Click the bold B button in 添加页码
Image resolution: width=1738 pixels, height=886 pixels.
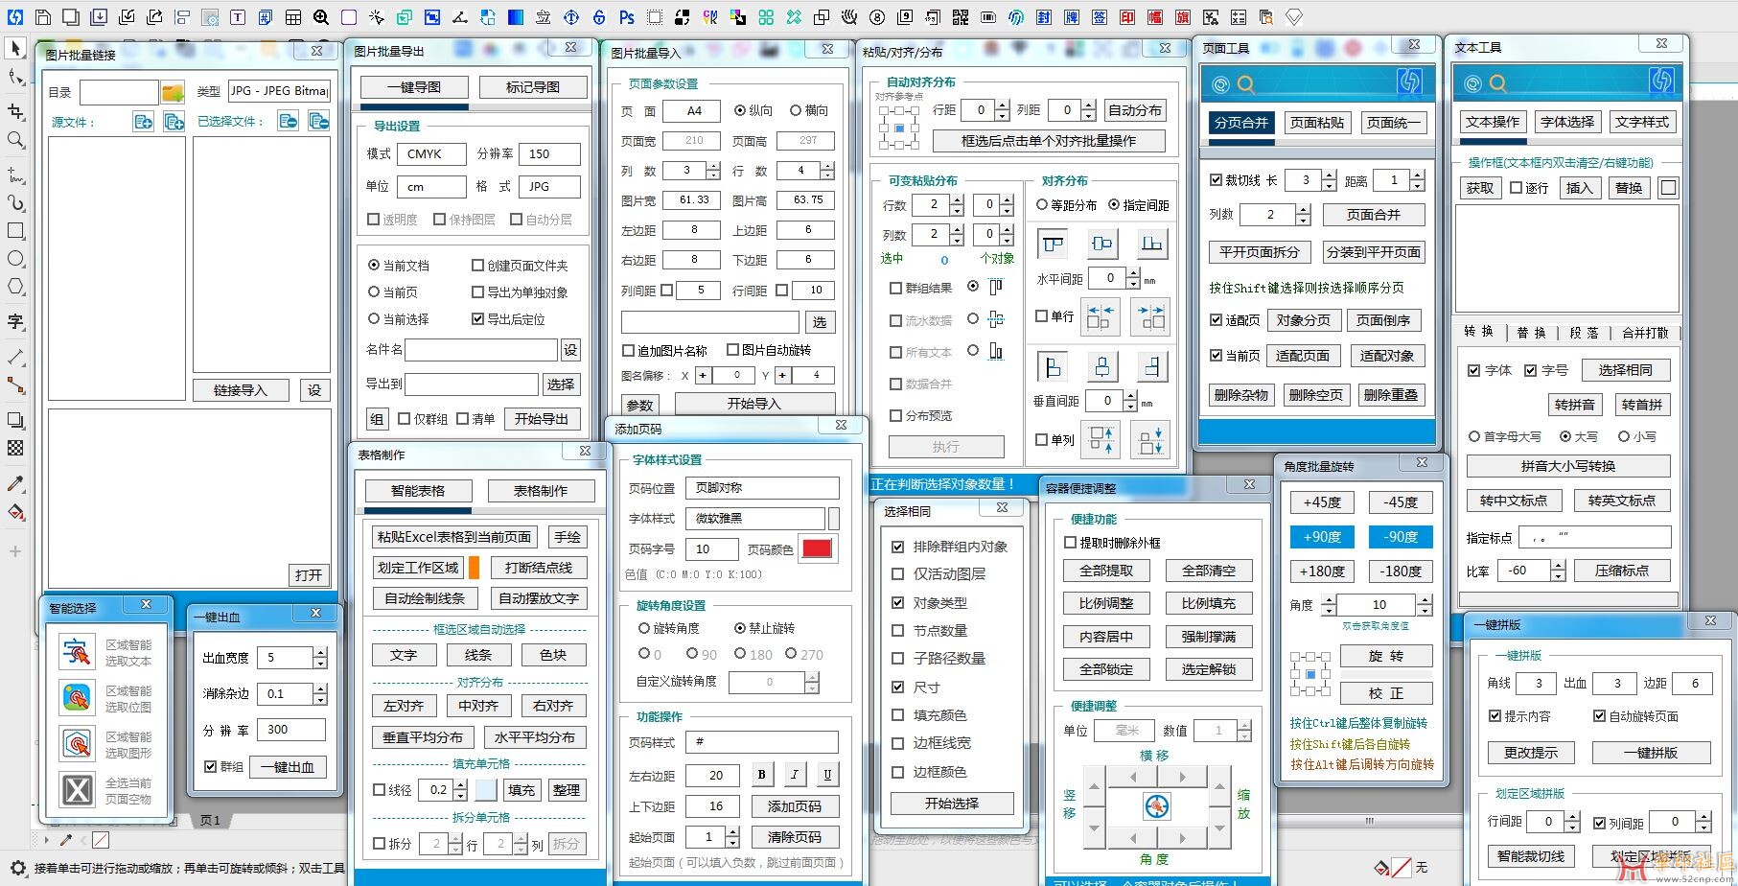[x=761, y=775]
